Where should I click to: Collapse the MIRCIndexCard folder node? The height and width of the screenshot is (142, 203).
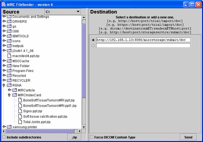coord(9,95)
